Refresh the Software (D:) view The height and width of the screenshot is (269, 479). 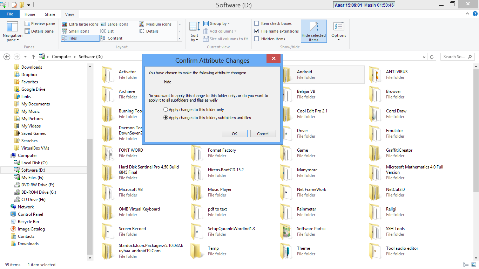(x=431, y=56)
